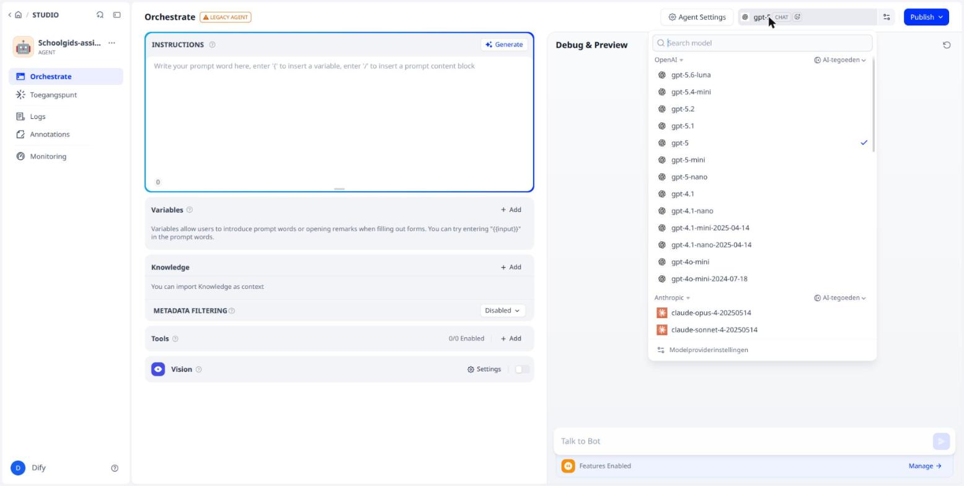The width and height of the screenshot is (964, 486).
Task: Add a new variable
Action: pos(511,210)
